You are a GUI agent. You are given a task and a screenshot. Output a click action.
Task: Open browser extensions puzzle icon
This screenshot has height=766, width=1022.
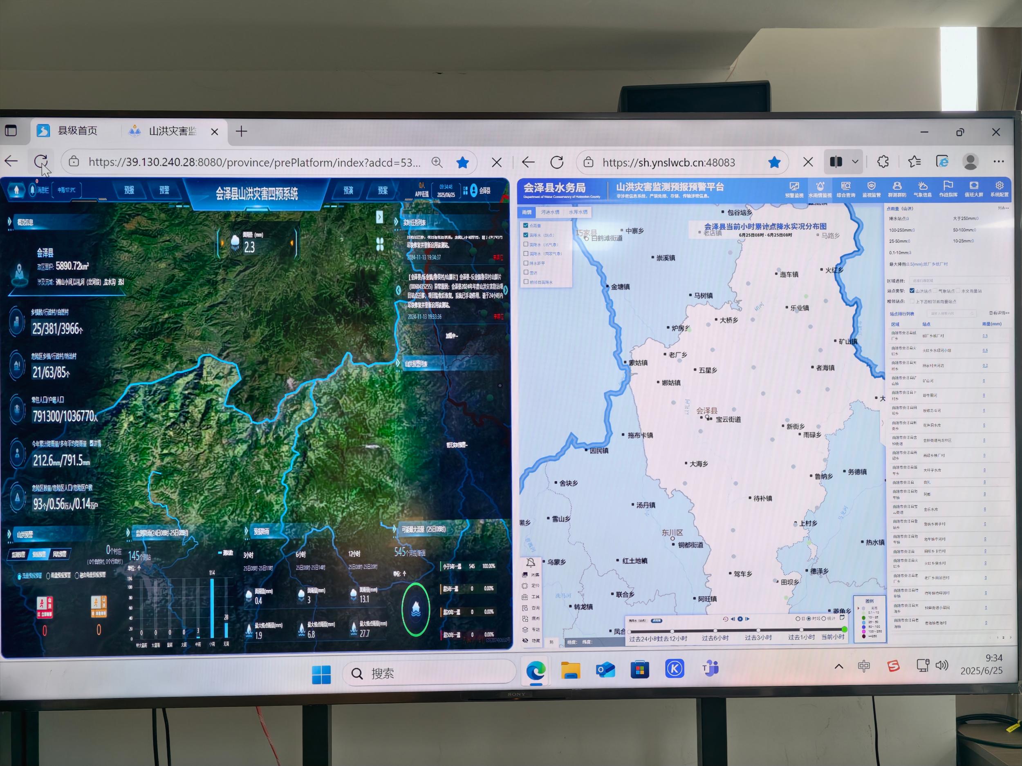883,162
